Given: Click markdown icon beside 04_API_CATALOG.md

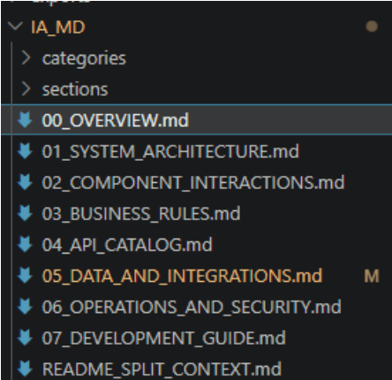Looking at the screenshot, I should [x=25, y=245].
